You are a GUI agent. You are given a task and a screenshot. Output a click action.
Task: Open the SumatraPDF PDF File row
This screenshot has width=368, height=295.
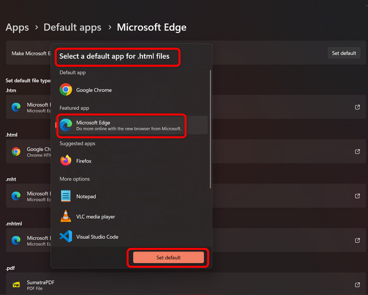186,283
